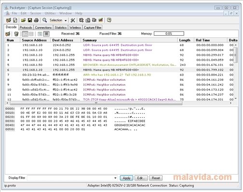This screenshot has width=243, height=192.
Task: Click the Apply filter button
Action: (126, 178)
